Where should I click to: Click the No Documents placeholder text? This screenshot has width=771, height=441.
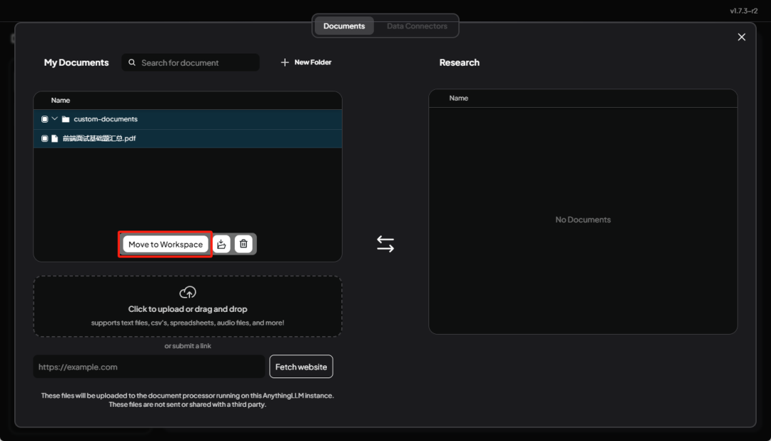click(x=583, y=220)
